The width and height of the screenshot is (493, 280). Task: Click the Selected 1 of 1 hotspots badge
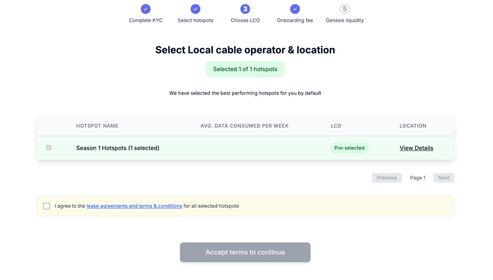coord(245,69)
